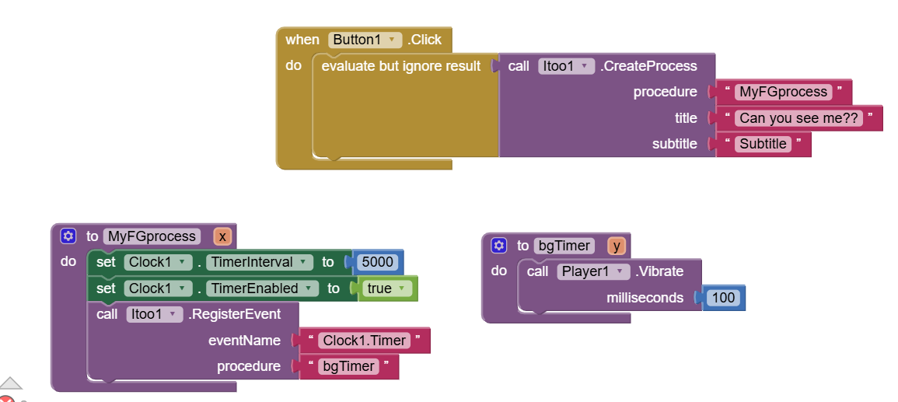Screen dimensions: 898x402
Task: Select the orange x parameter block
Action: click(222, 236)
